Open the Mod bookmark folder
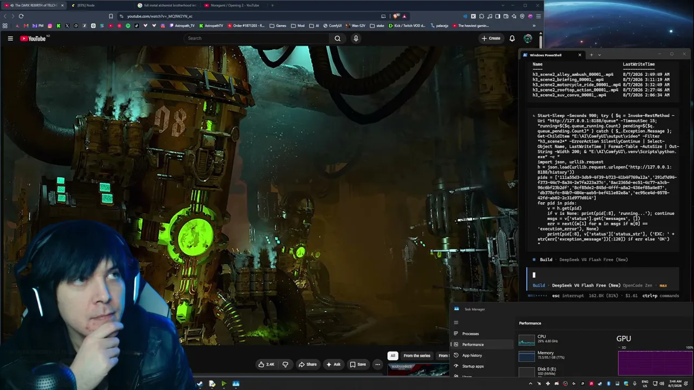Viewport: 694px width, 390px height. click(x=298, y=25)
